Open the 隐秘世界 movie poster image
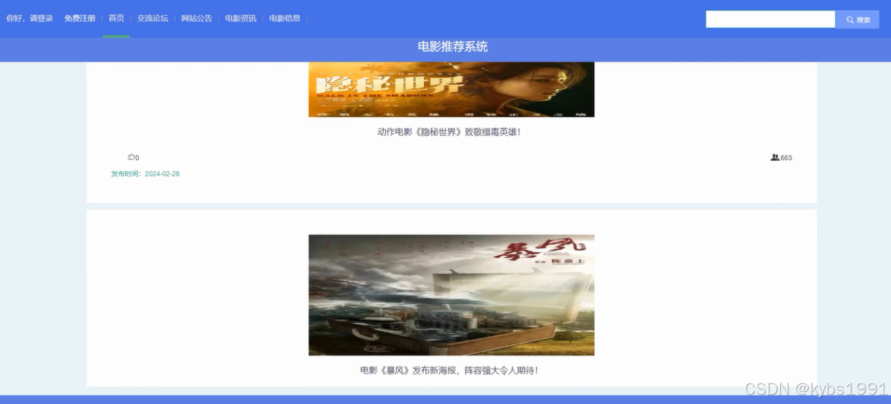891x404 pixels. (451, 90)
